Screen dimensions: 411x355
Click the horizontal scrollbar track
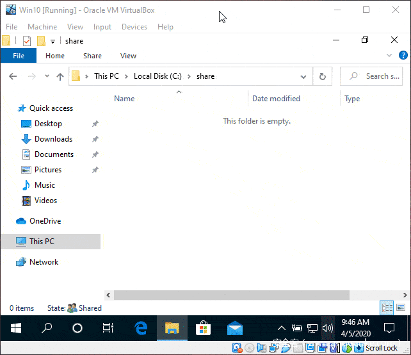[371, 295]
